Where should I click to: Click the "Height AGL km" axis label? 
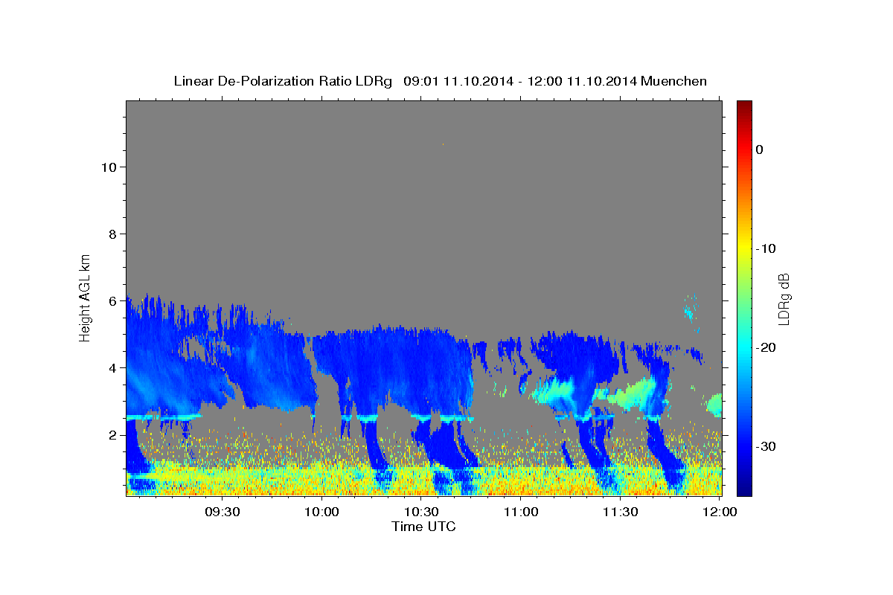pos(86,297)
